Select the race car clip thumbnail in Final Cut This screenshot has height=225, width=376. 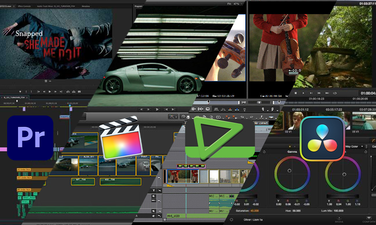pyautogui.click(x=81, y=143)
